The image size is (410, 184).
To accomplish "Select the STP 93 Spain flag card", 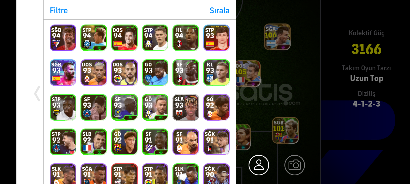I will tap(217, 38).
